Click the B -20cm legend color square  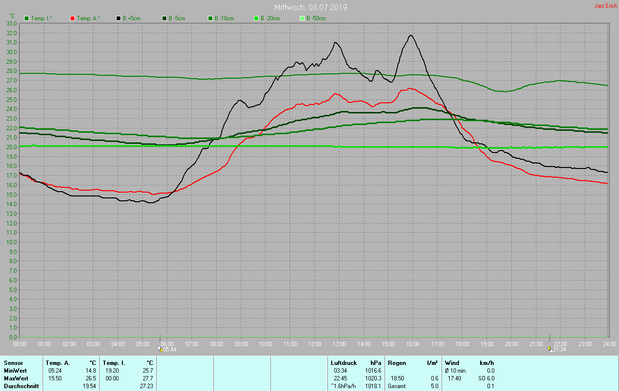coord(256,18)
